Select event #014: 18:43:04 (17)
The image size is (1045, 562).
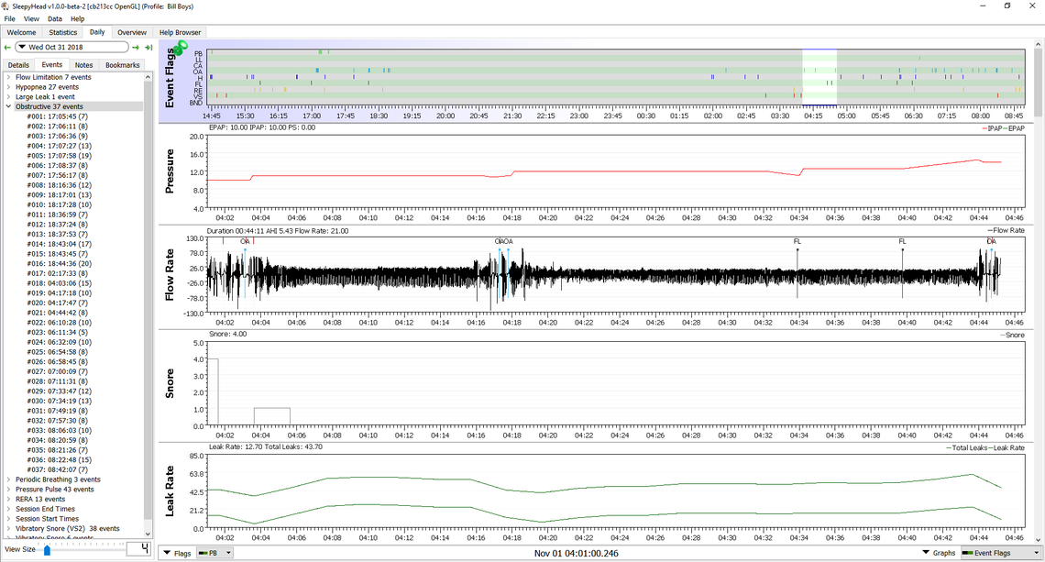(x=60, y=244)
